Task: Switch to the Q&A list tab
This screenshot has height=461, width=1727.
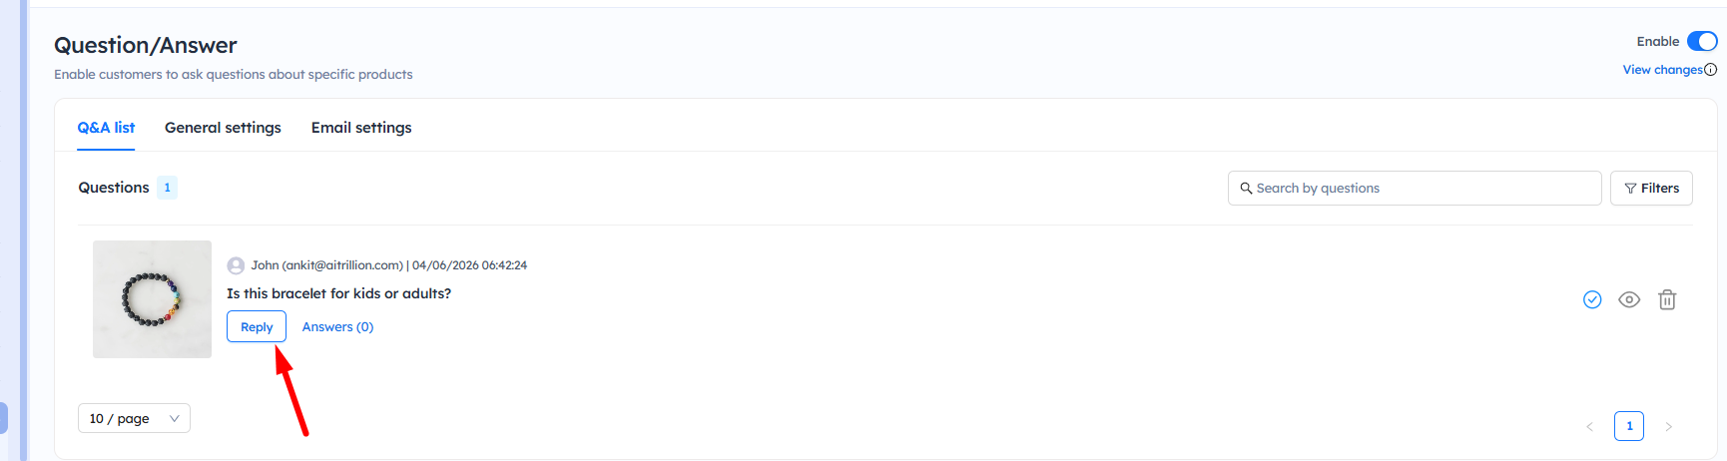Action: pos(106,128)
